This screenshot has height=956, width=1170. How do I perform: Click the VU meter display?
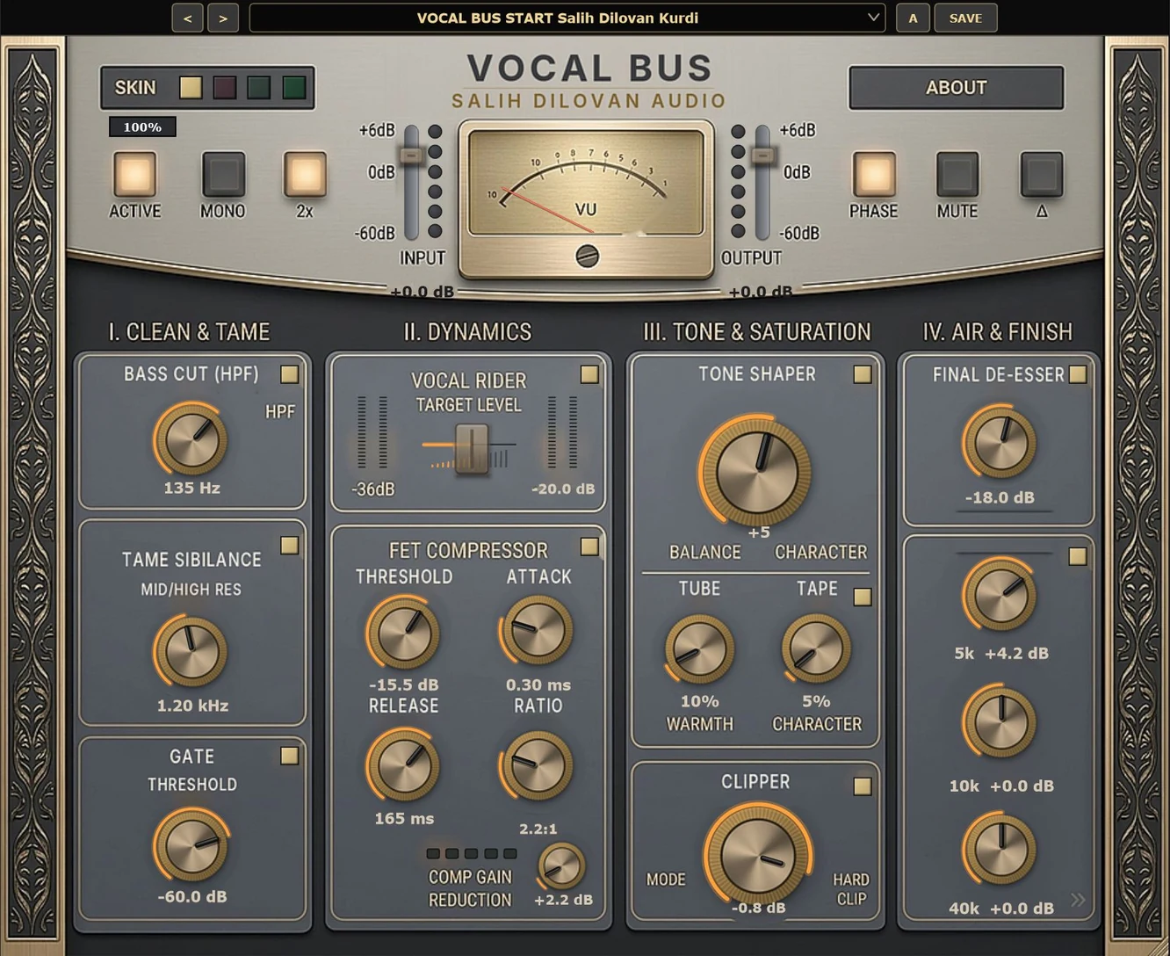tap(586, 182)
